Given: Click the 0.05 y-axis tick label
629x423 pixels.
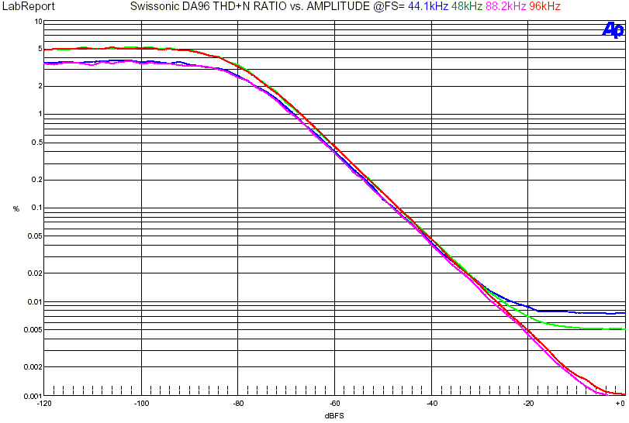Looking at the screenshot, I should pos(35,236).
